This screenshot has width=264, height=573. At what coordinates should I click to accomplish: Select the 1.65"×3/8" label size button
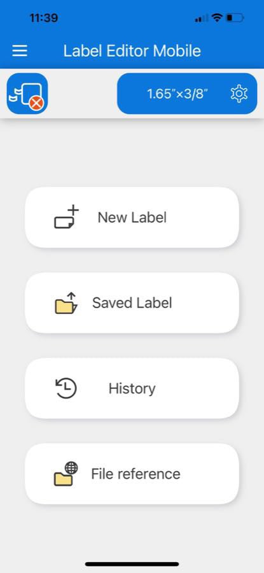(x=187, y=94)
